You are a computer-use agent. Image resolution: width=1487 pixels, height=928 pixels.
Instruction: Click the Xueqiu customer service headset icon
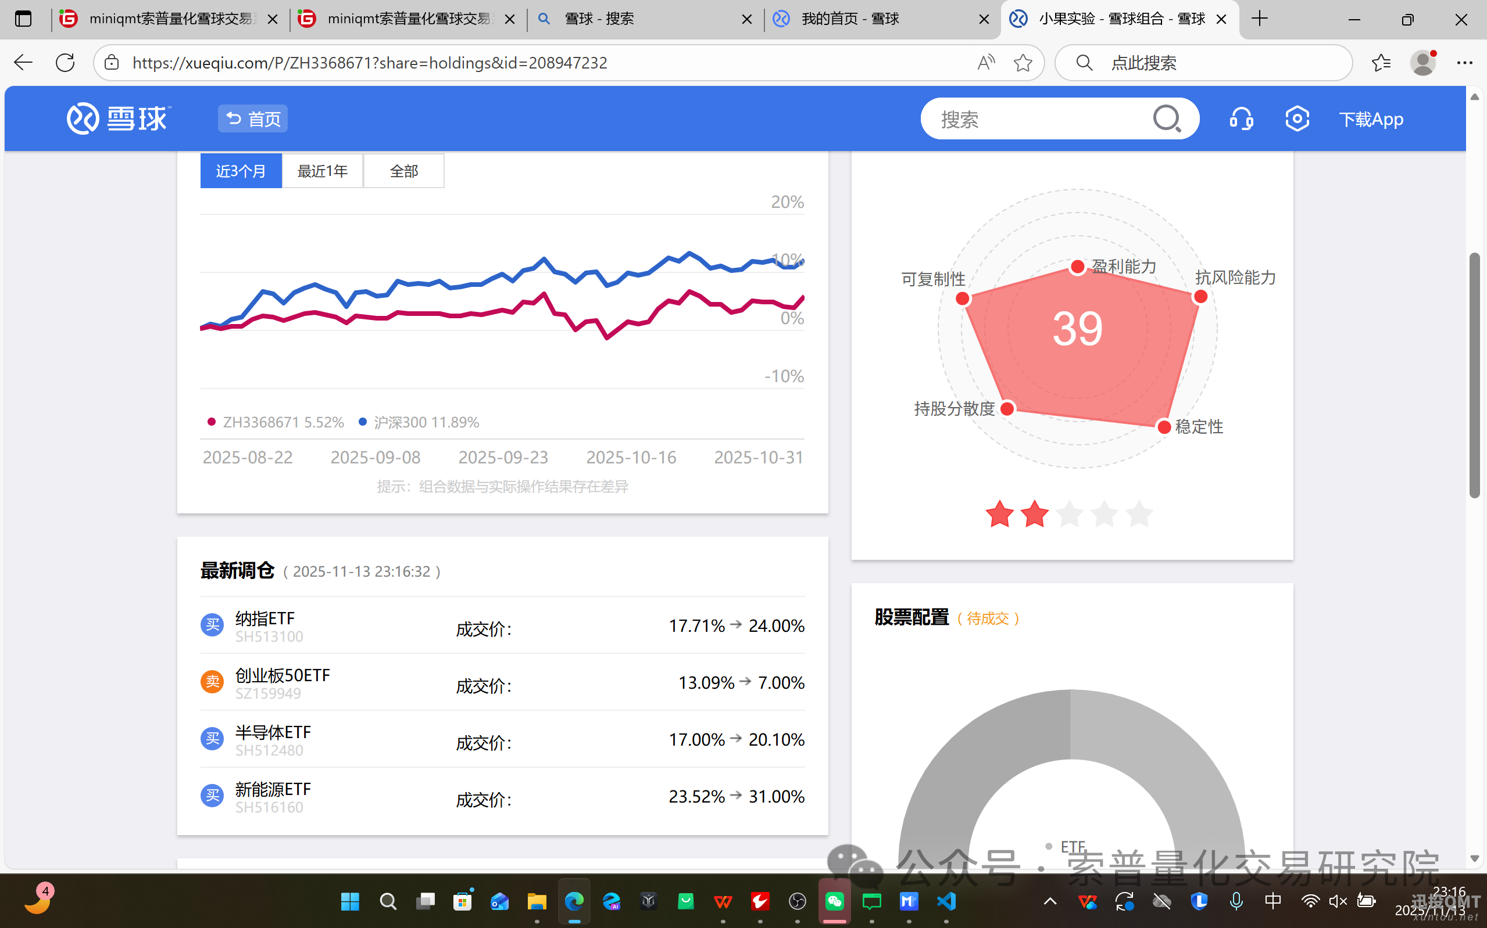(1241, 118)
